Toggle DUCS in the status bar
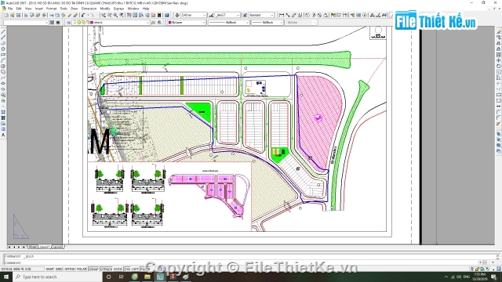Image resolution: width=502 pixels, height=282 pixels. 118,269
